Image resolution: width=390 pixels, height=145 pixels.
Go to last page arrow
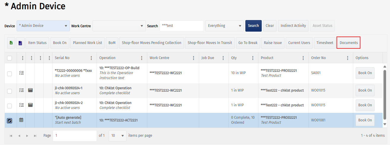(35, 136)
